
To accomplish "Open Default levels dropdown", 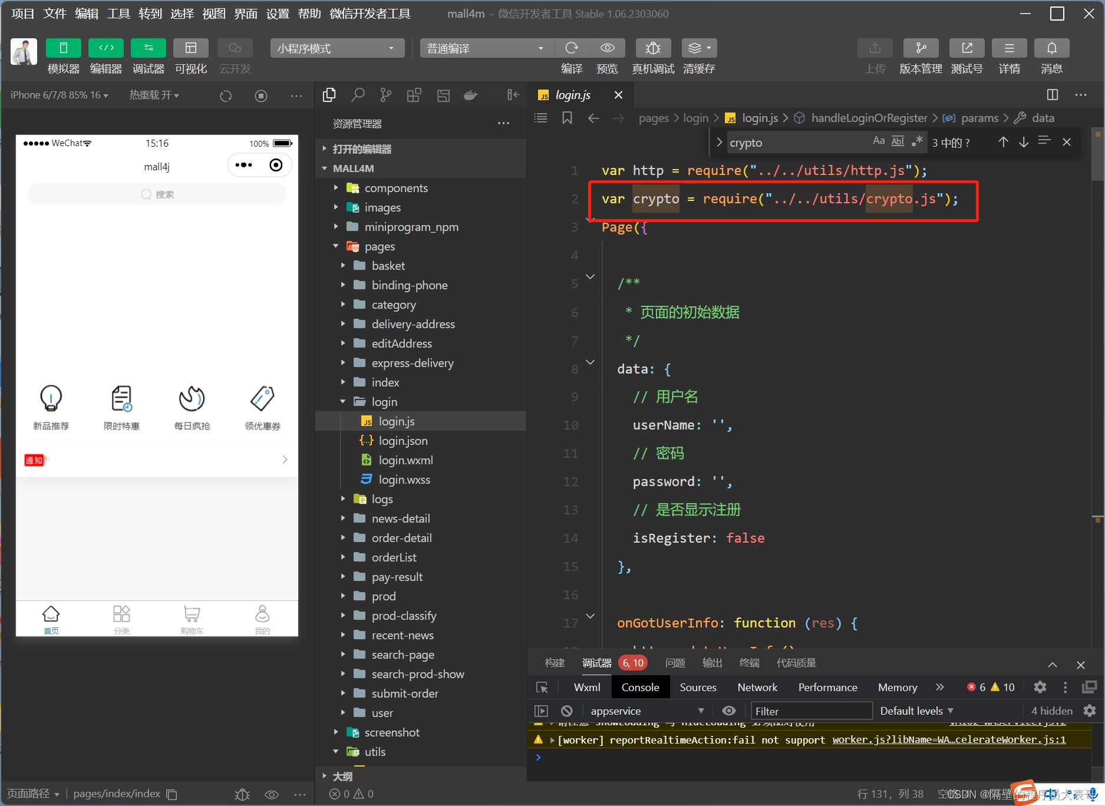I will [x=916, y=711].
